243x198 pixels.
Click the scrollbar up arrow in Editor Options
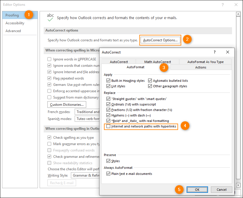click(238, 14)
